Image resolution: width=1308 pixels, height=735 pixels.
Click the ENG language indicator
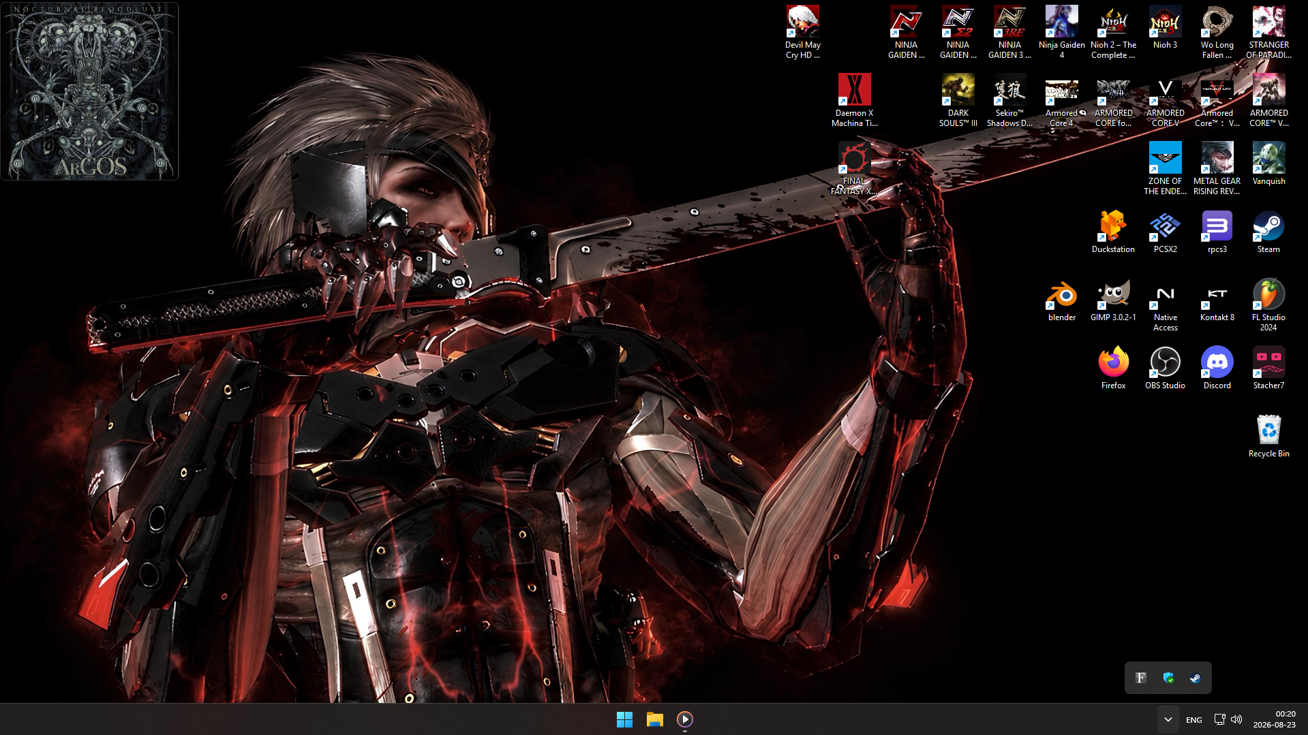click(x=1194, y=720)
